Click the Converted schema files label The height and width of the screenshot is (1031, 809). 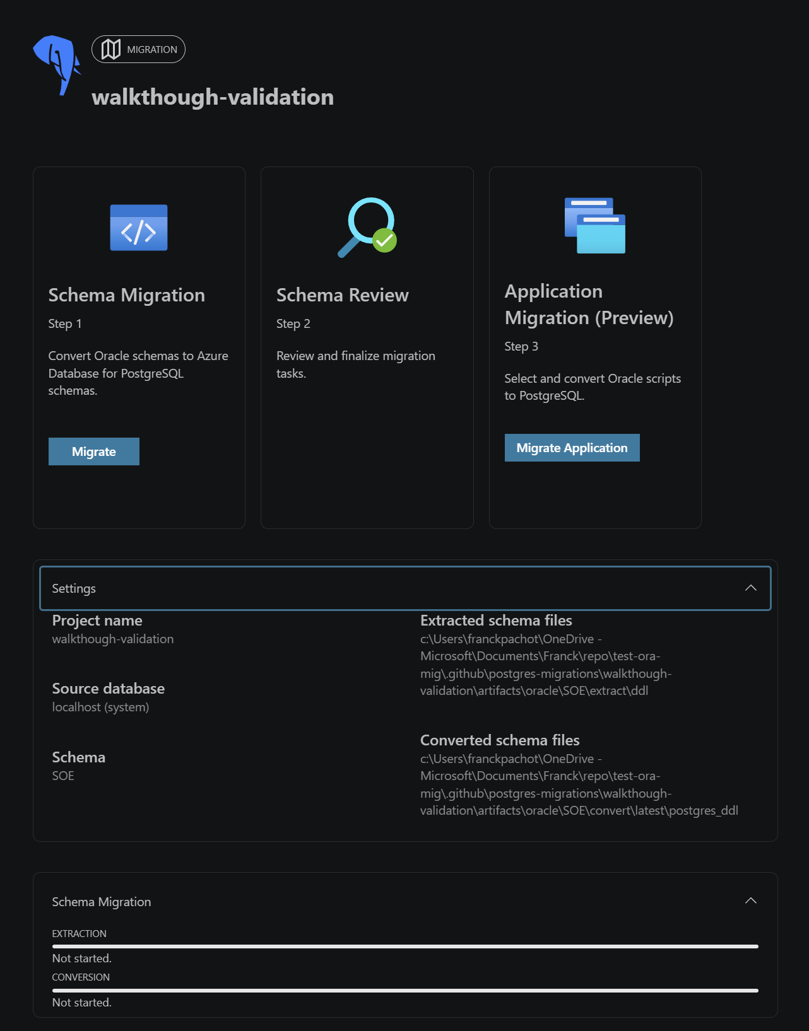(500, 740)
